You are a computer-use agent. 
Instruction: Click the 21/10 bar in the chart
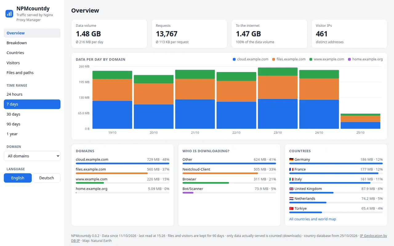[195, 99]
